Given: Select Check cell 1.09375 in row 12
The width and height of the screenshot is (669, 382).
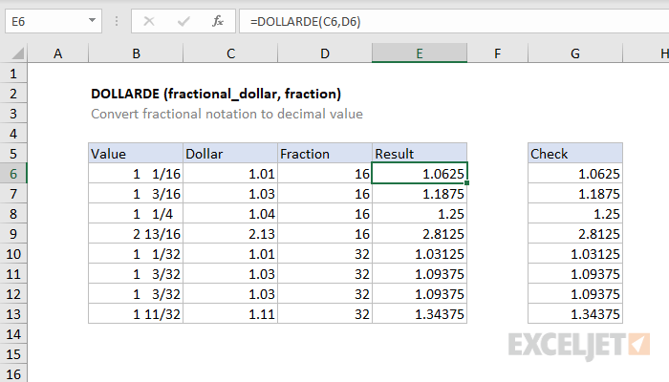Looking at the screenshot, I should (574, 294).
